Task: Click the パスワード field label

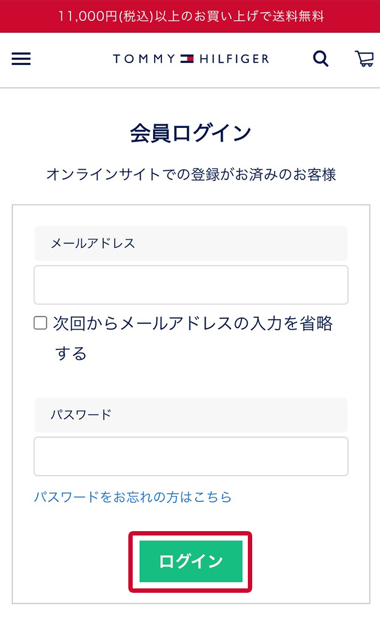Action: point(81,414)
